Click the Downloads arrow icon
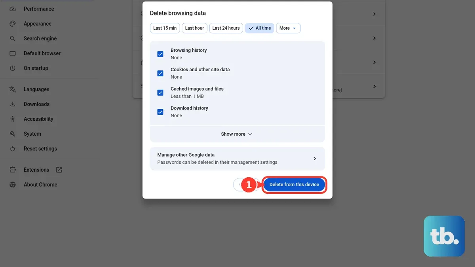This screenshot has height=267, width=475. point(13,104)
